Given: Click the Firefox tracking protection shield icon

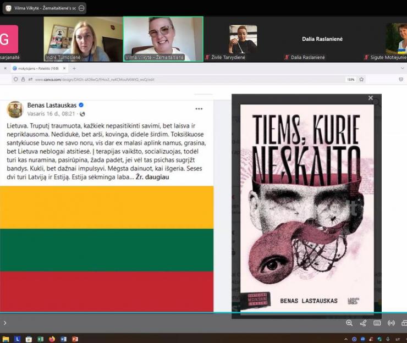Looking at the screenshot, I should tap(16, 79).
